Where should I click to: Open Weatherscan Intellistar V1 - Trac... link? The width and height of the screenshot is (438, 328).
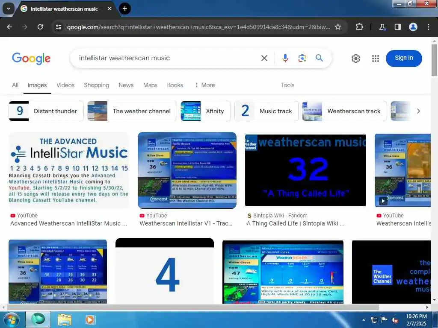pos(186,223)
